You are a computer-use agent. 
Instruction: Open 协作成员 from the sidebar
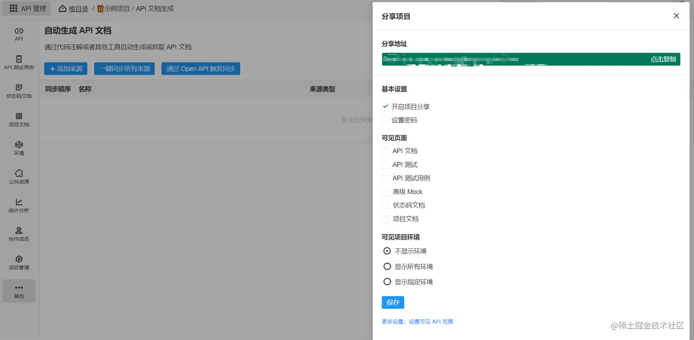19,234
